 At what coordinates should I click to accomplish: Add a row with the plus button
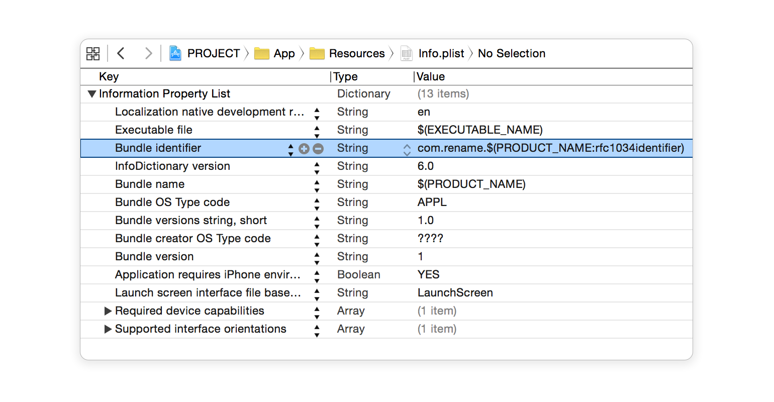point(304,149)
